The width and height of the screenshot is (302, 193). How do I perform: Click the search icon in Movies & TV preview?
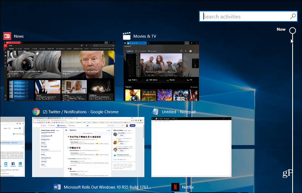pyautogui.click(x=181, y=51)
